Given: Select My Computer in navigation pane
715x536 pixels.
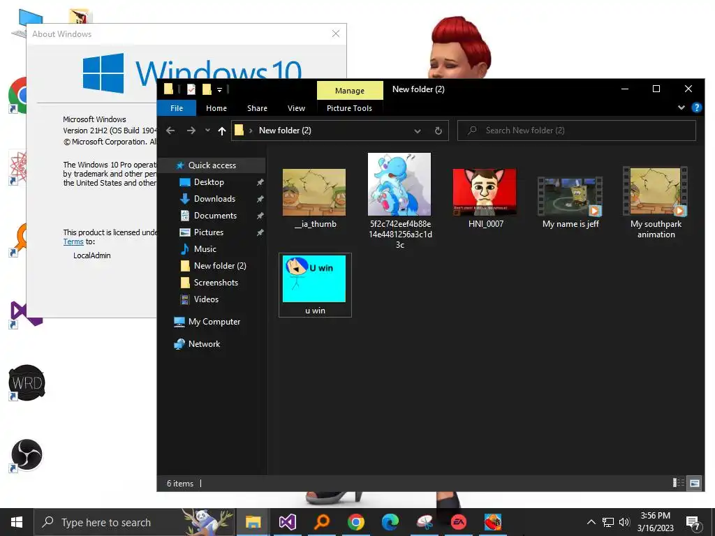Looking at the screenshot, I should [214, 322].
